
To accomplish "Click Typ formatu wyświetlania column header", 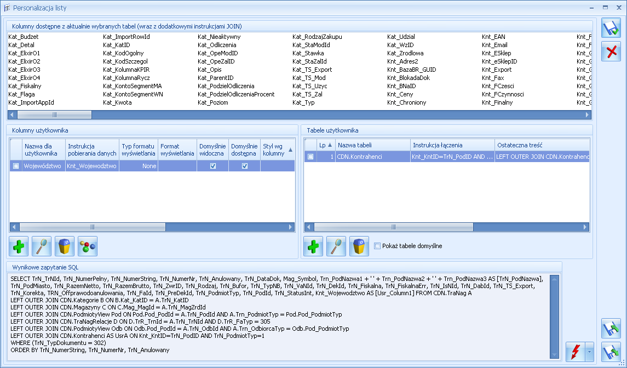I will [139, 150].
